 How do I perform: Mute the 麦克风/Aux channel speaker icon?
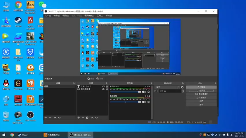click(x=144, y=92)
